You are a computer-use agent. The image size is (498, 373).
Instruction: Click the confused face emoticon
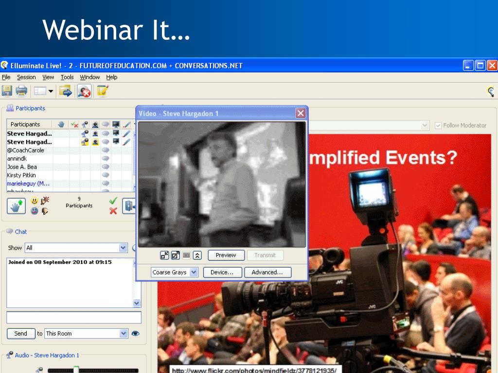(x=35, y=211)
